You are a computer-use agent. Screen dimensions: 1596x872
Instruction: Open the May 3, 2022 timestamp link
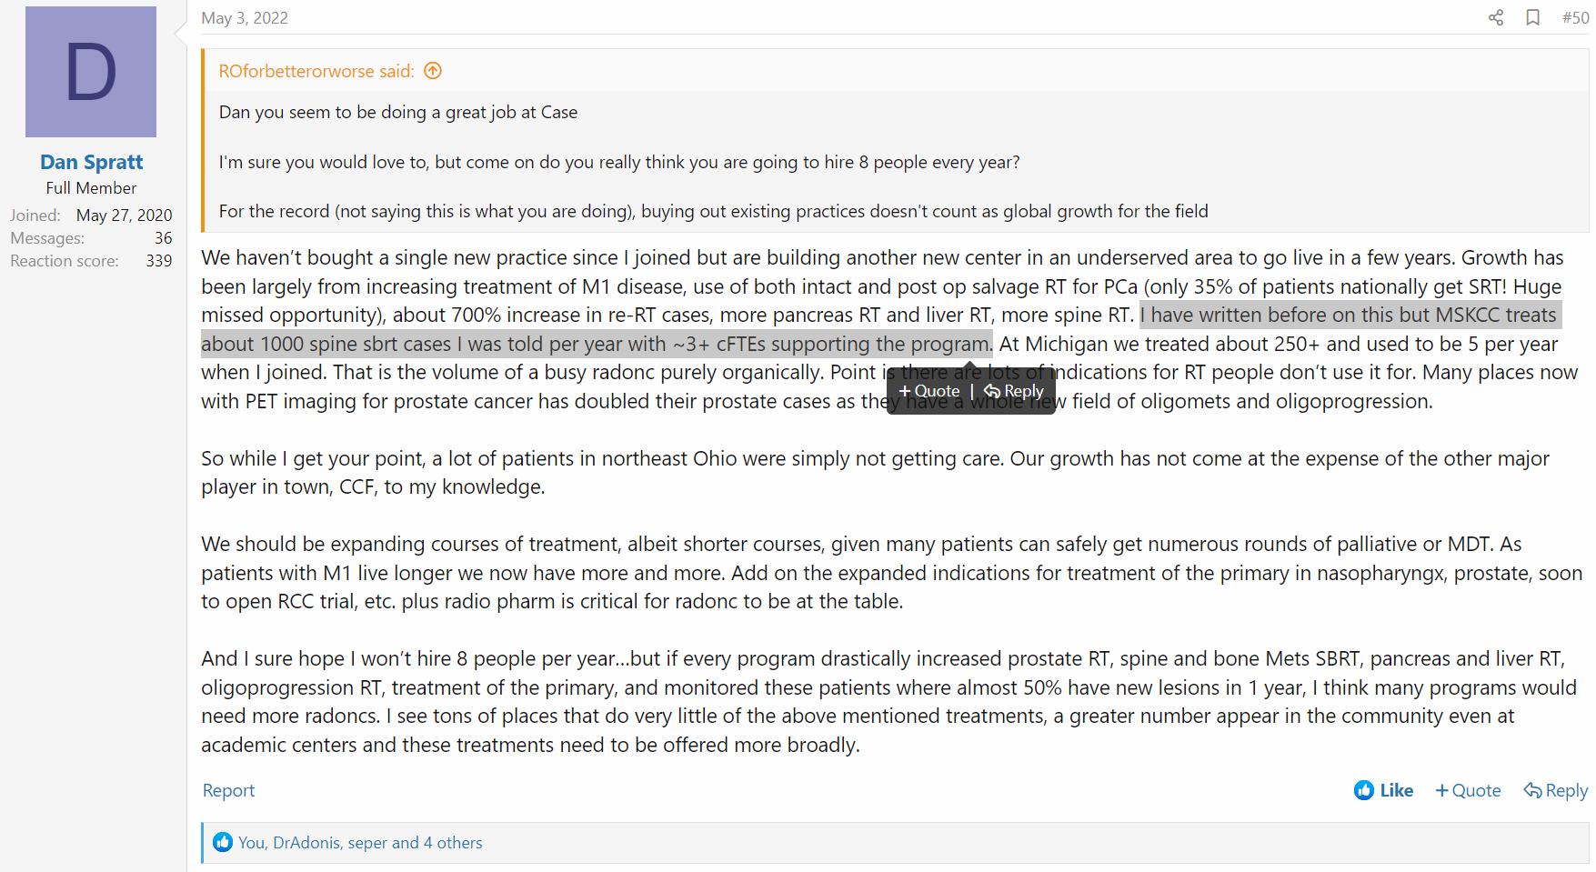[245, 18]
